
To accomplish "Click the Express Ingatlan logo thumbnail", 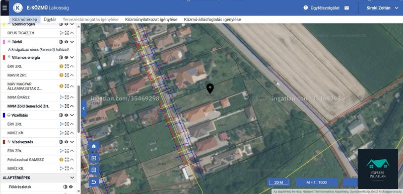I will tap(377, 169).
